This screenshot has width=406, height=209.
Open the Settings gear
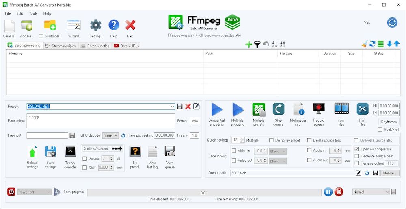[x=95, y=25]
